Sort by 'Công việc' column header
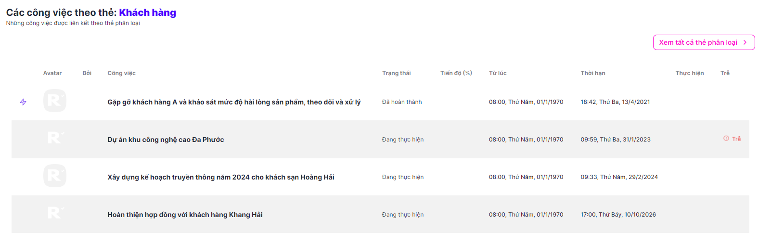Image resolution: width=758 pixels, height=244 pixels. click(x=121, y=73)
